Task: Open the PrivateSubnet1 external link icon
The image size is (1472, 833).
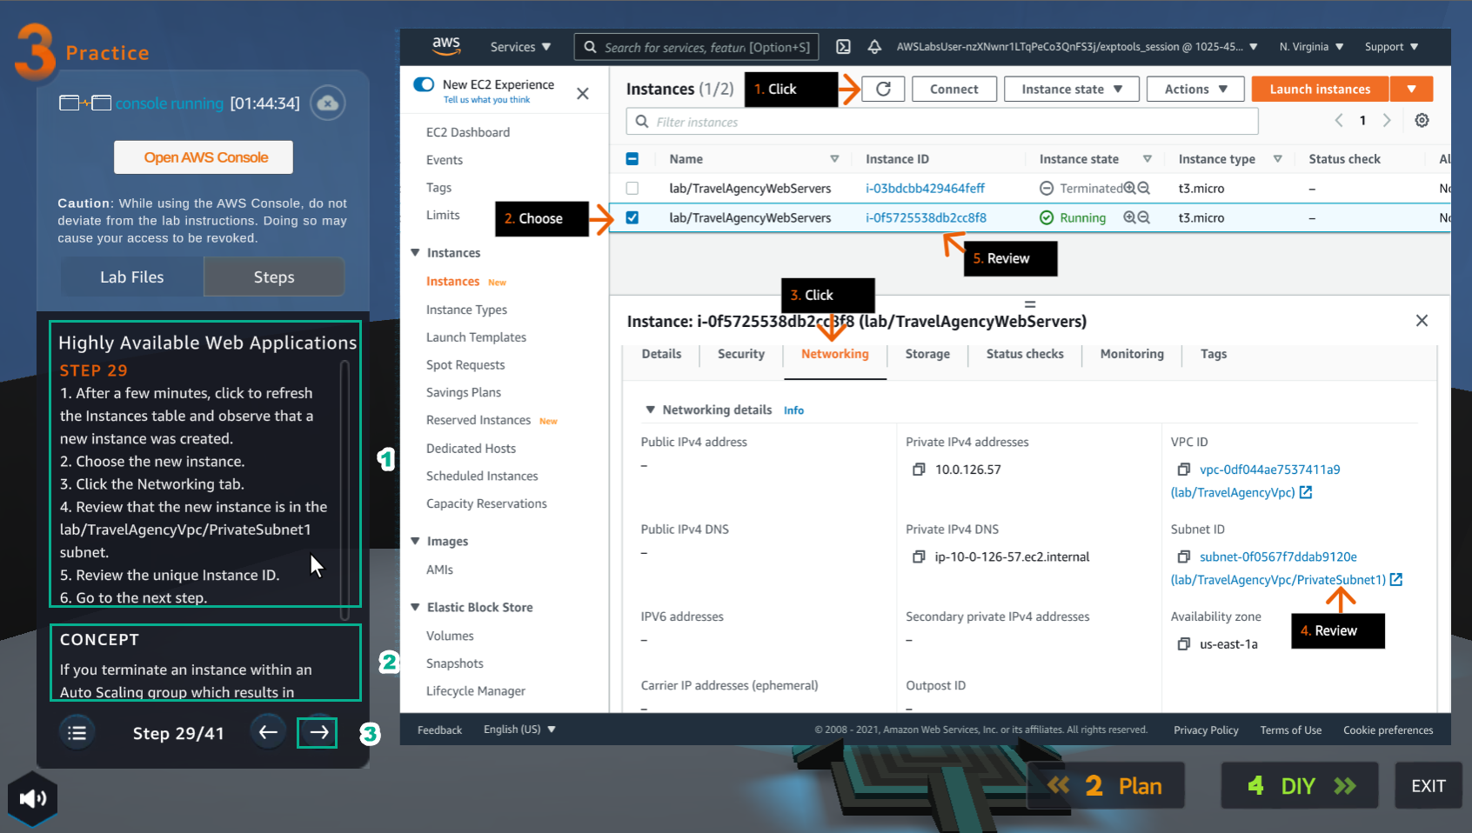Action: pyautogui.click(x=1396, y=579)
